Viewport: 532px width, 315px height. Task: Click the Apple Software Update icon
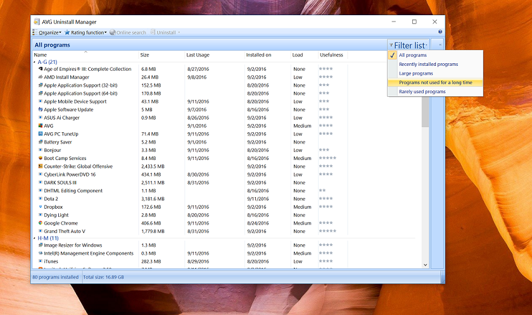point(41,109)
